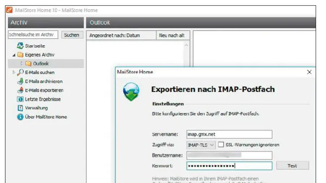Enable SSL-Warnungen ignorieren checkbox
326x183 pixels.
point(221,144)
